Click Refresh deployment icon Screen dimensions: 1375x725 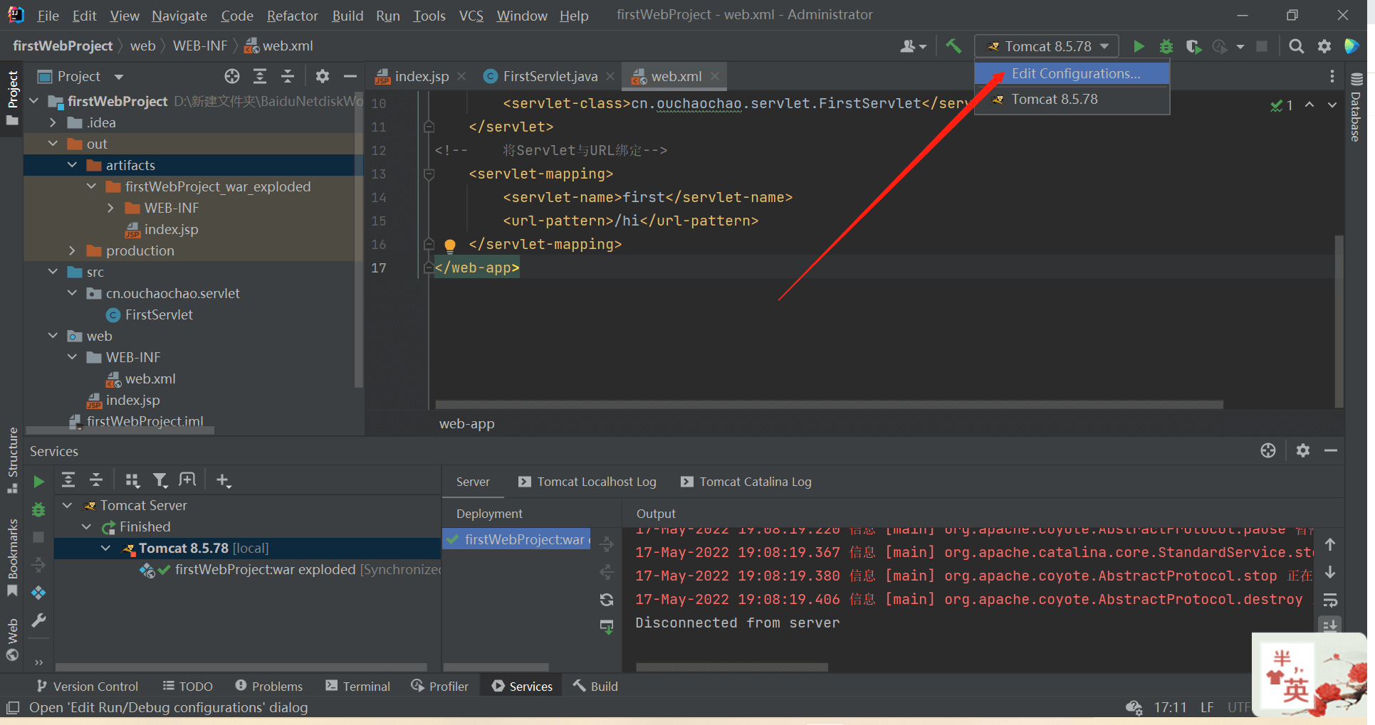(607, 600)
